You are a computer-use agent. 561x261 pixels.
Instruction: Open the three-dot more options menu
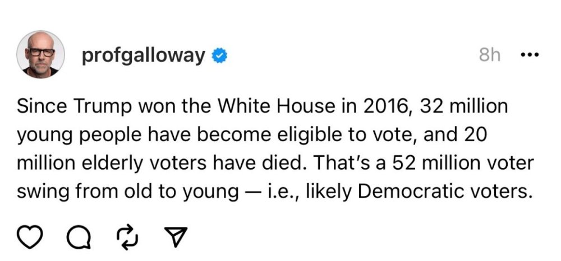coord(529,55)
